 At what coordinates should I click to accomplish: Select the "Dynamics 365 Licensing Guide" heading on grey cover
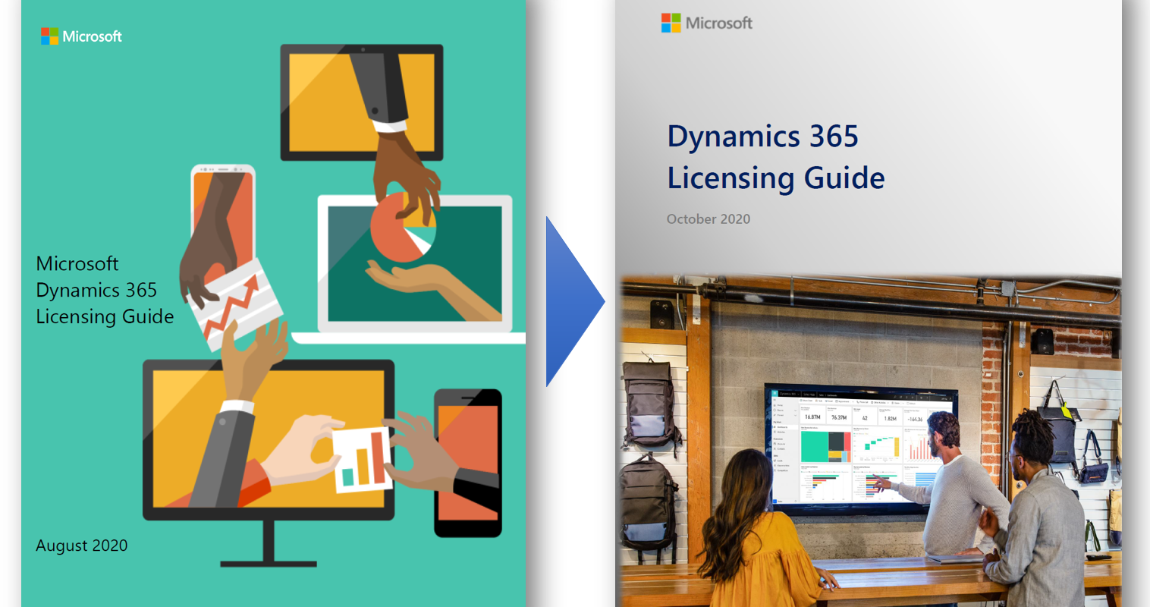(x=776, y=157)
